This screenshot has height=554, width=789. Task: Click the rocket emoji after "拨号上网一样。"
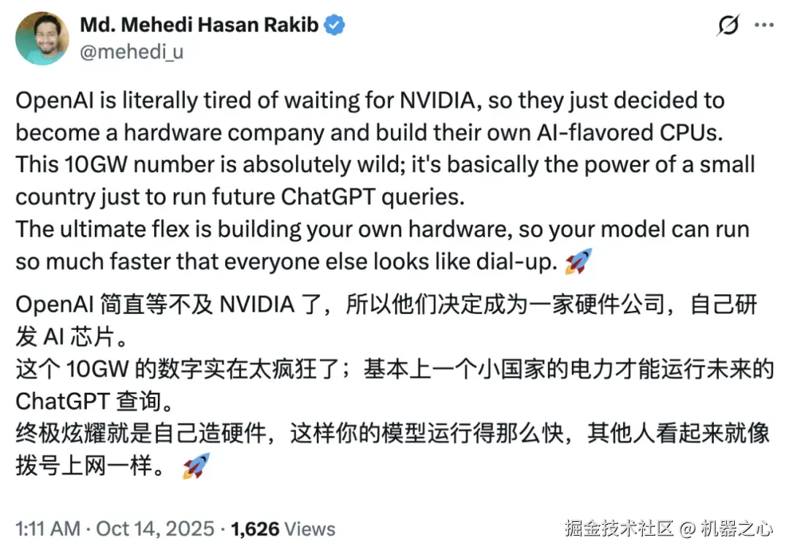pyautogui.click(x=196, y=466)
